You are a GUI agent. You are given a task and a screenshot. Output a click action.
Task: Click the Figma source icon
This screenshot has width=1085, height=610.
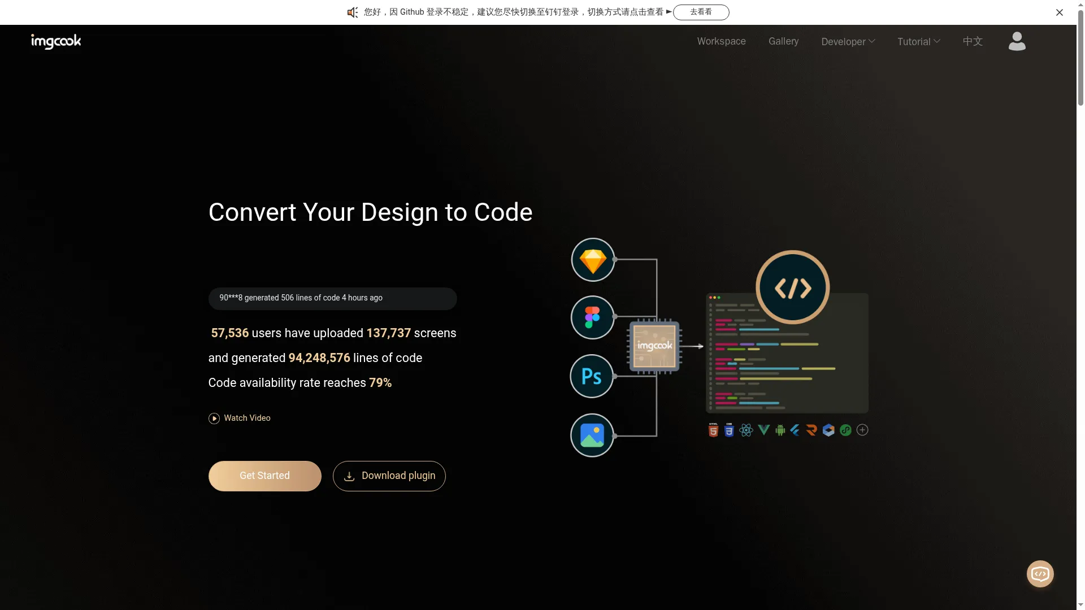592,317
